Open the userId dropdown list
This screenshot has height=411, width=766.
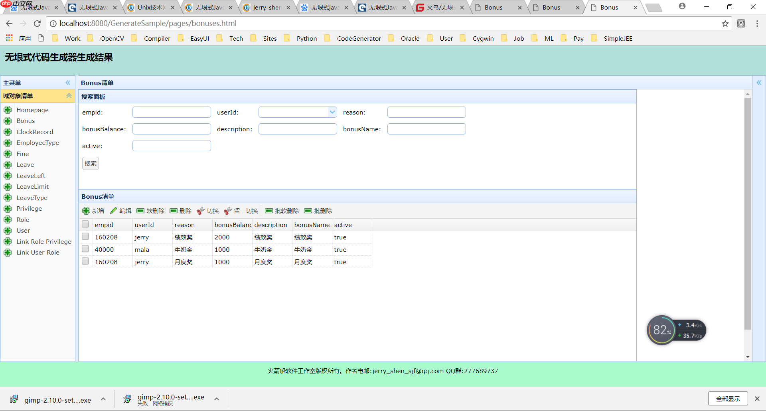(332, 112)
